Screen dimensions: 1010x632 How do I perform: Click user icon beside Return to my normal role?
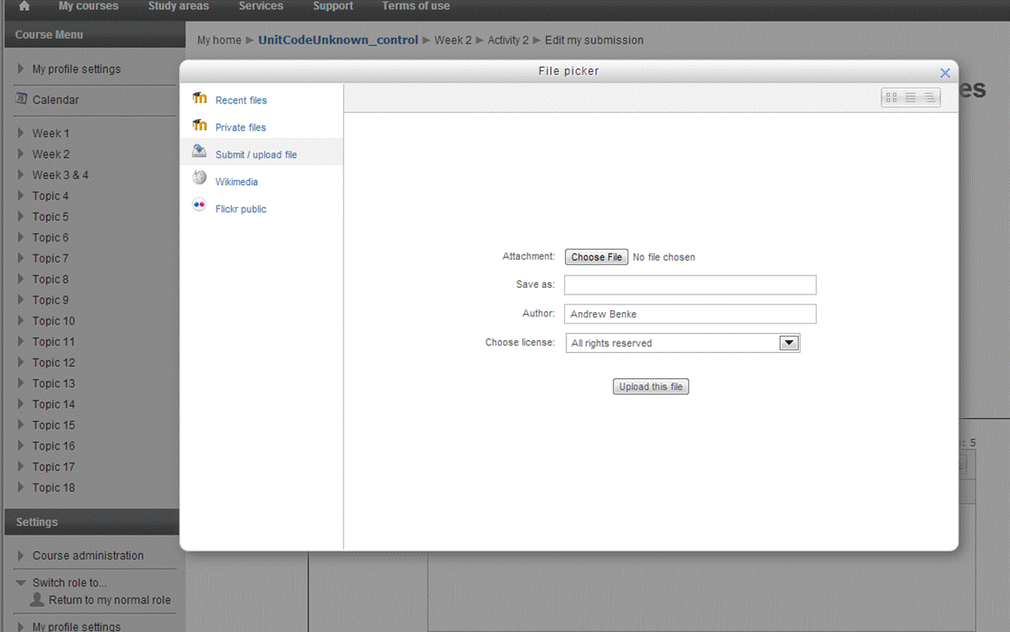pyautogui.click(x=37, y=600)
